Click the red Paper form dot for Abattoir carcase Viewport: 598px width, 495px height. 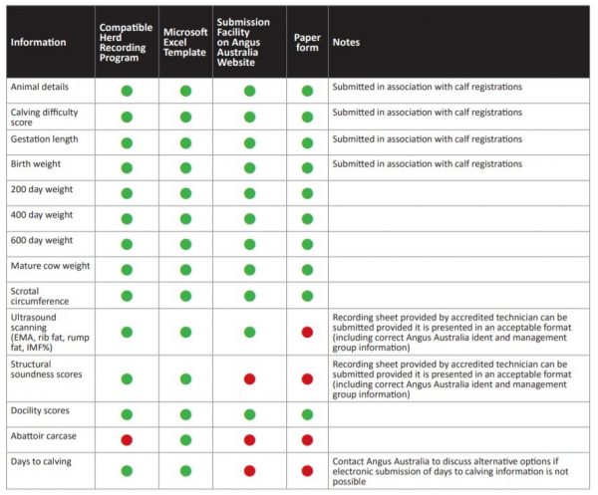pyautogui.click(x=307, y=439)
